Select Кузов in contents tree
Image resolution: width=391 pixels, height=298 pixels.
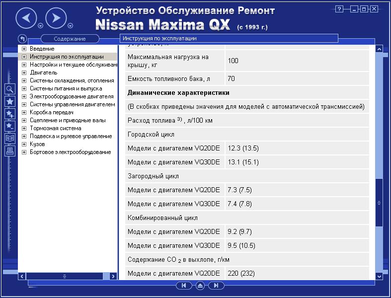tap(37, 144)
